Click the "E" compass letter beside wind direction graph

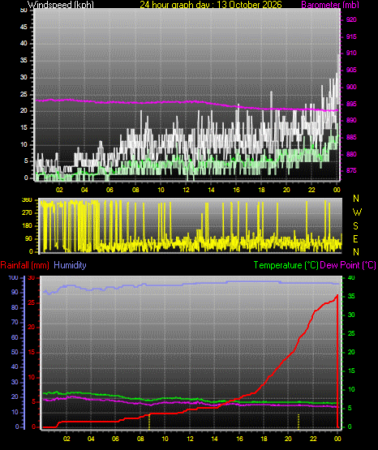point(355,238)
